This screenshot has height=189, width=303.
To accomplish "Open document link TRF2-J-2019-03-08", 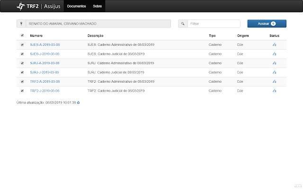I will [x=45, y=91].
